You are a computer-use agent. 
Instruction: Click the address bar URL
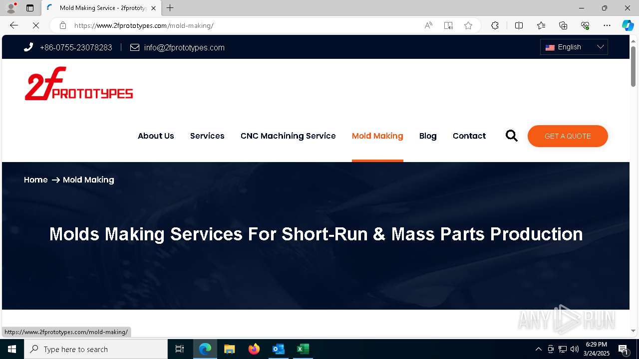click(144, 25)
